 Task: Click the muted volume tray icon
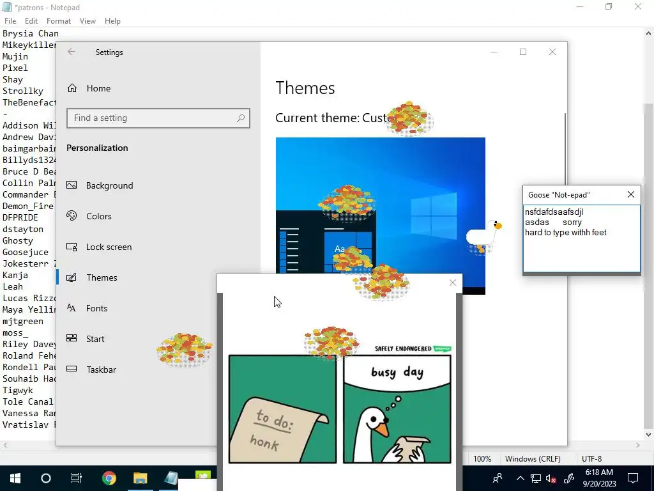tap(551, 478)
